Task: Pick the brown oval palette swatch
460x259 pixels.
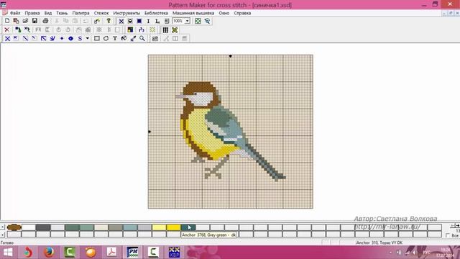Action: [x=14, y=227]
